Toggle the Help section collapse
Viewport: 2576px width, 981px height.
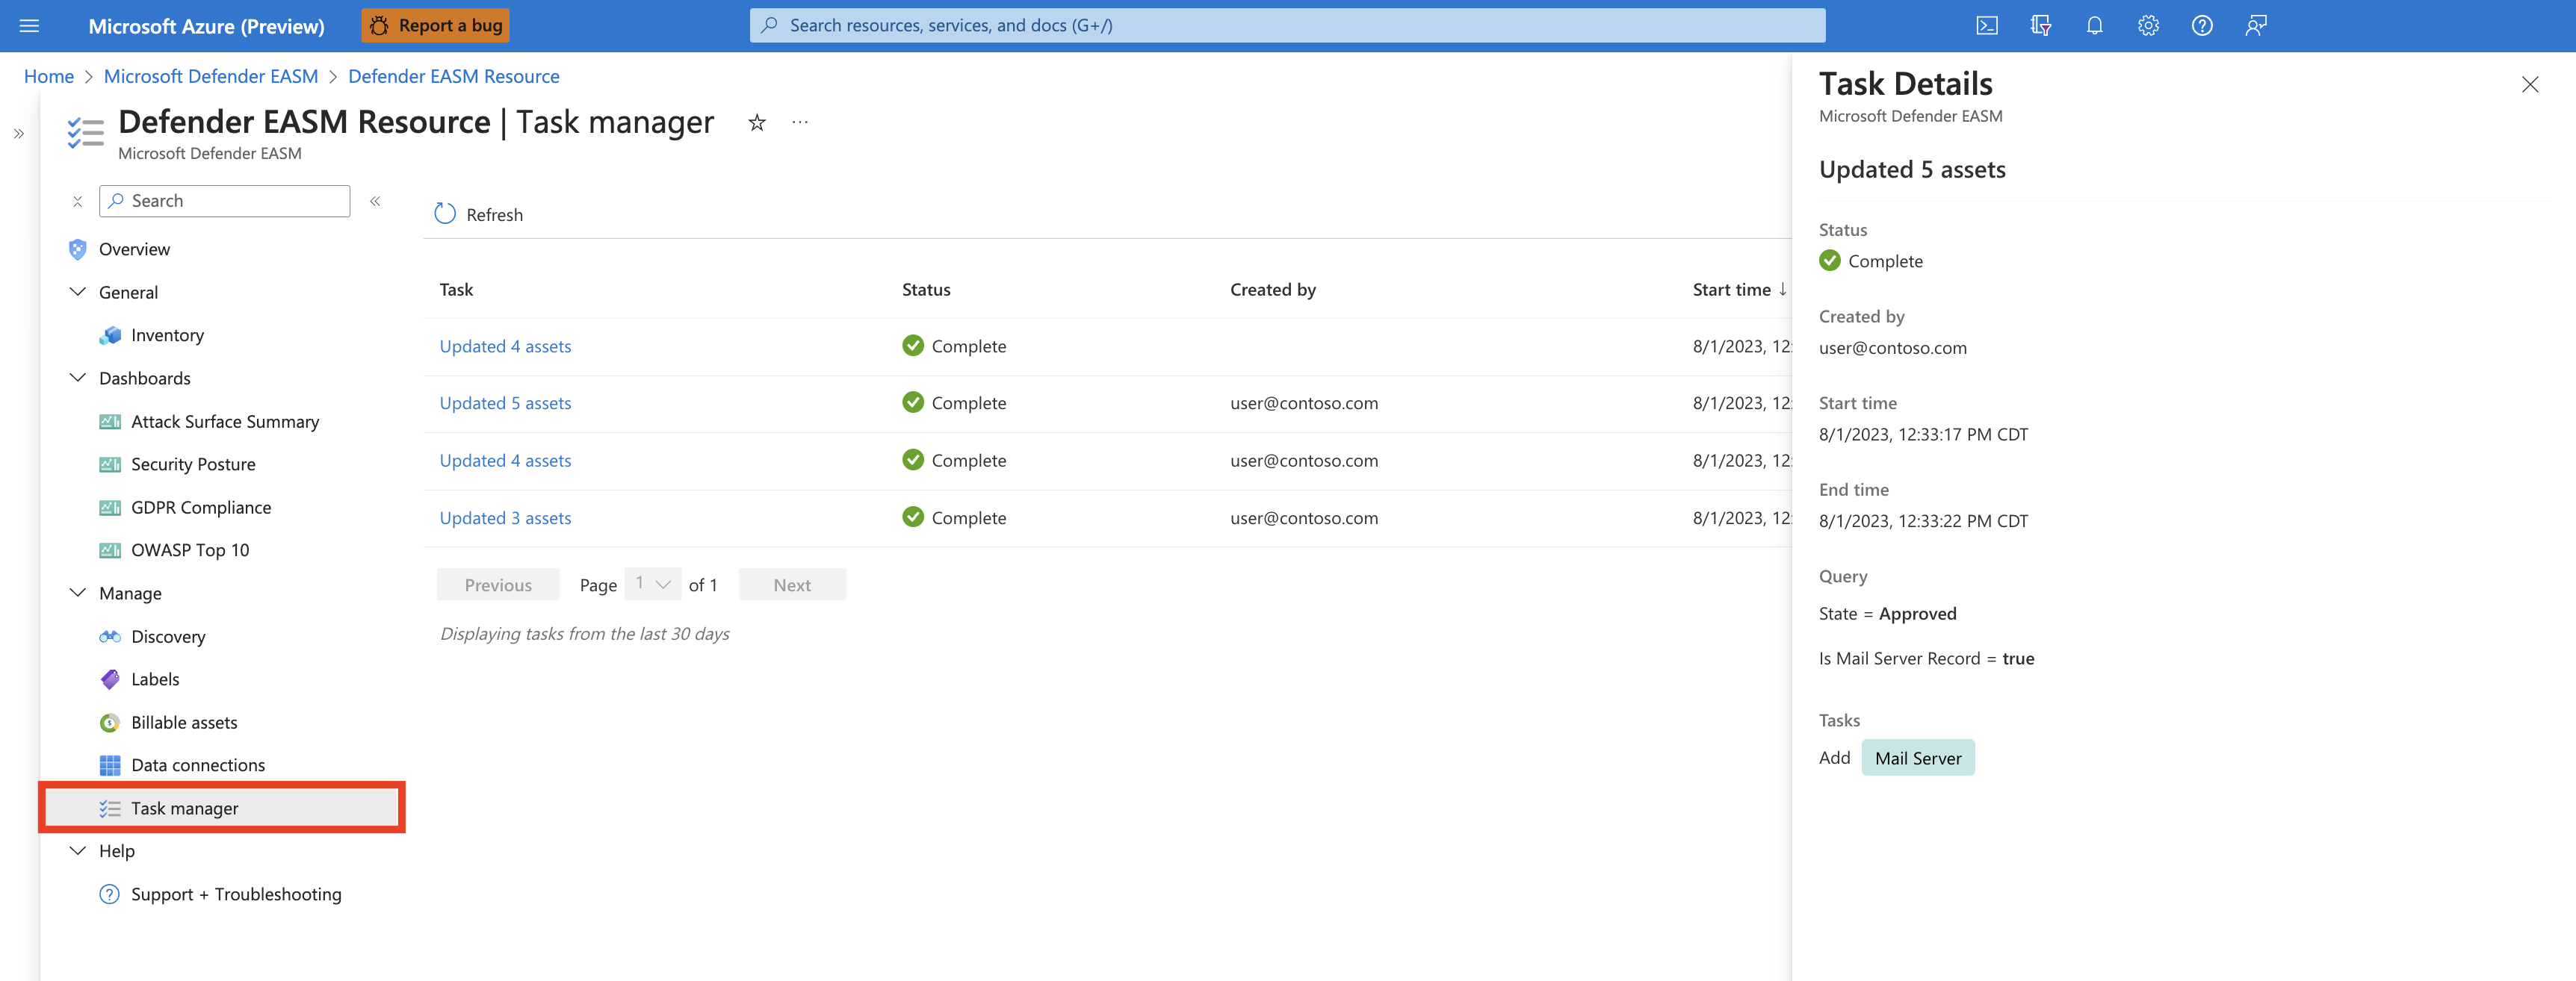(x=77, y=850)
